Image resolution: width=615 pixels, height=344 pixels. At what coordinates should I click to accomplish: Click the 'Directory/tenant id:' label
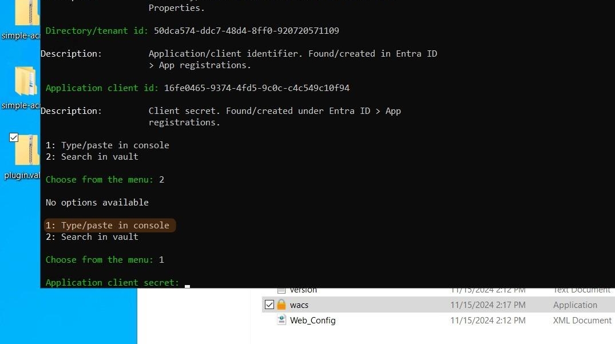tap(97, 30)
